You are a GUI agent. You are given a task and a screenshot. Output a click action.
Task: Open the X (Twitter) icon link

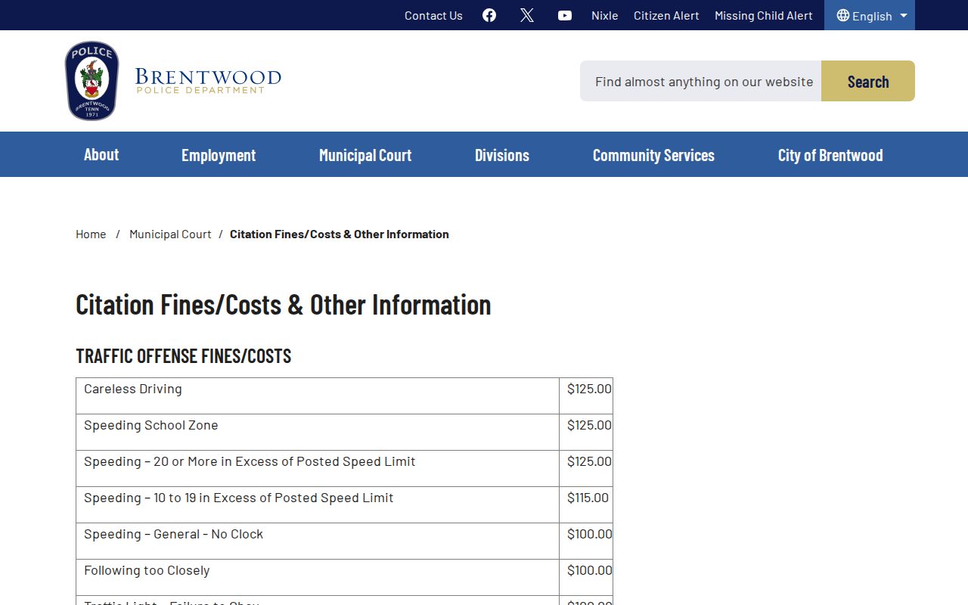point(527,15)
